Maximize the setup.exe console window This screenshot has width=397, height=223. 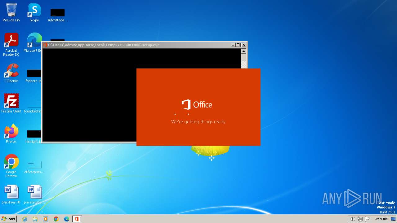238,45
